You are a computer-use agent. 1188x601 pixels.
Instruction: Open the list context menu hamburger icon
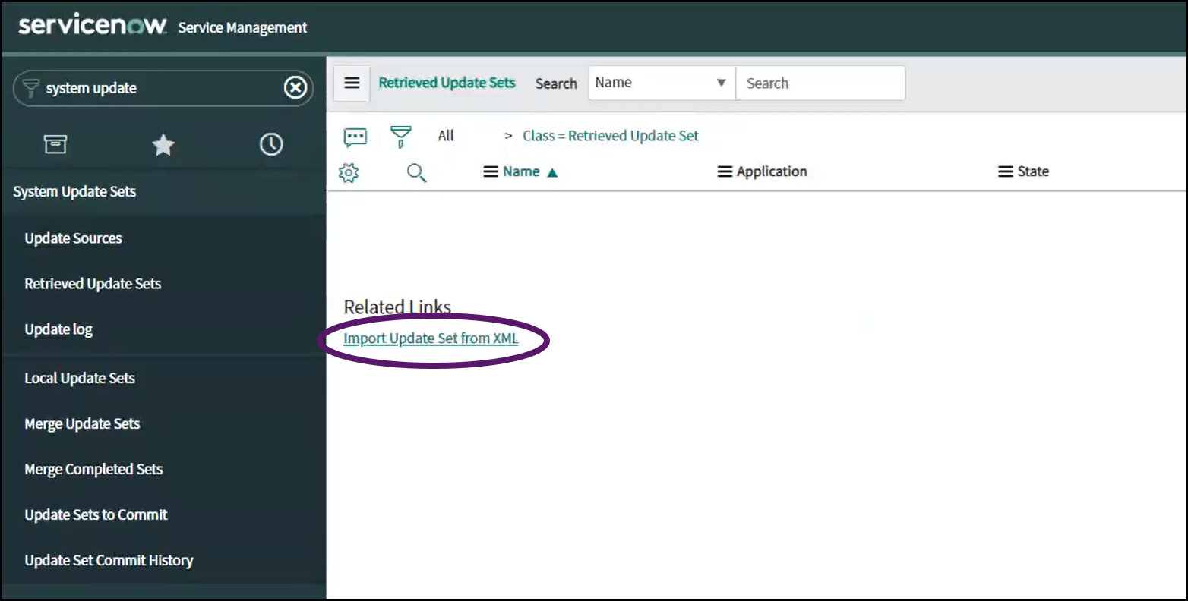point(351,83)
